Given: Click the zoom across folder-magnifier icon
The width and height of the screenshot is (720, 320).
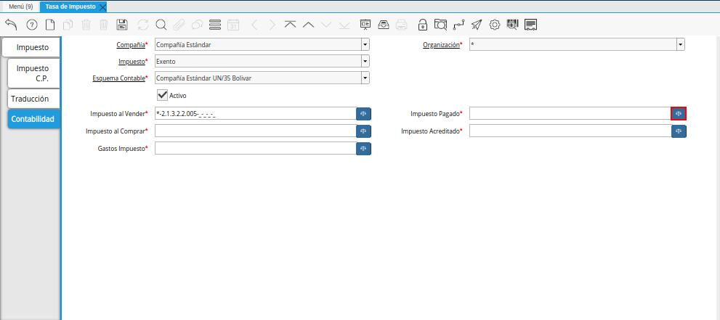Looking at the screenshot, I should pos(440,25).
